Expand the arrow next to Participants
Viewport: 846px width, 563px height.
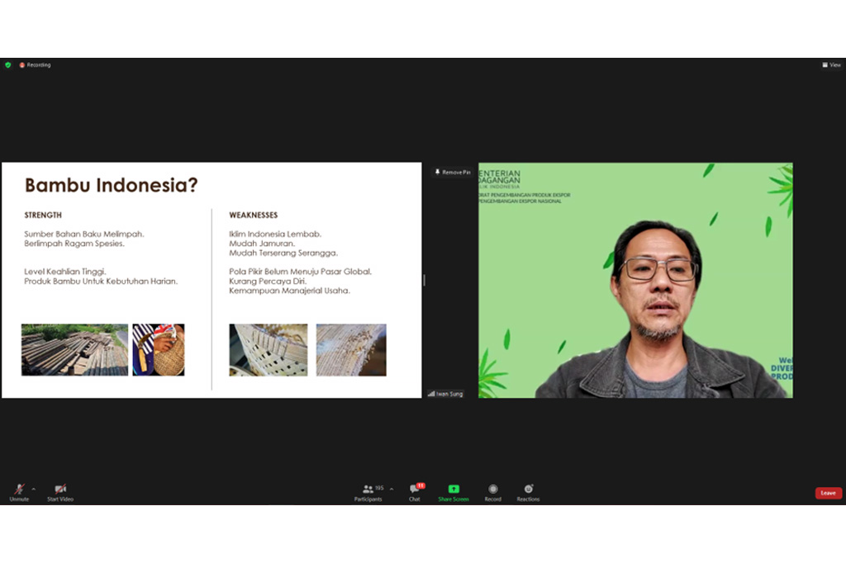[x=392, y=489]
